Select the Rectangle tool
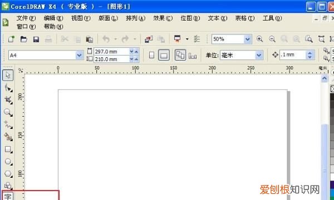This screenshot has height=200, width=334. point(8,149)
